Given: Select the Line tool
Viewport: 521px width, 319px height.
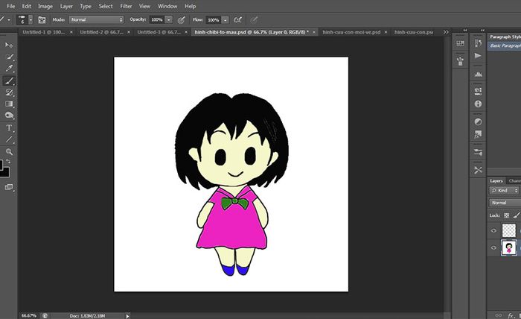Looking at the screenshot, I should coord(9,139).
